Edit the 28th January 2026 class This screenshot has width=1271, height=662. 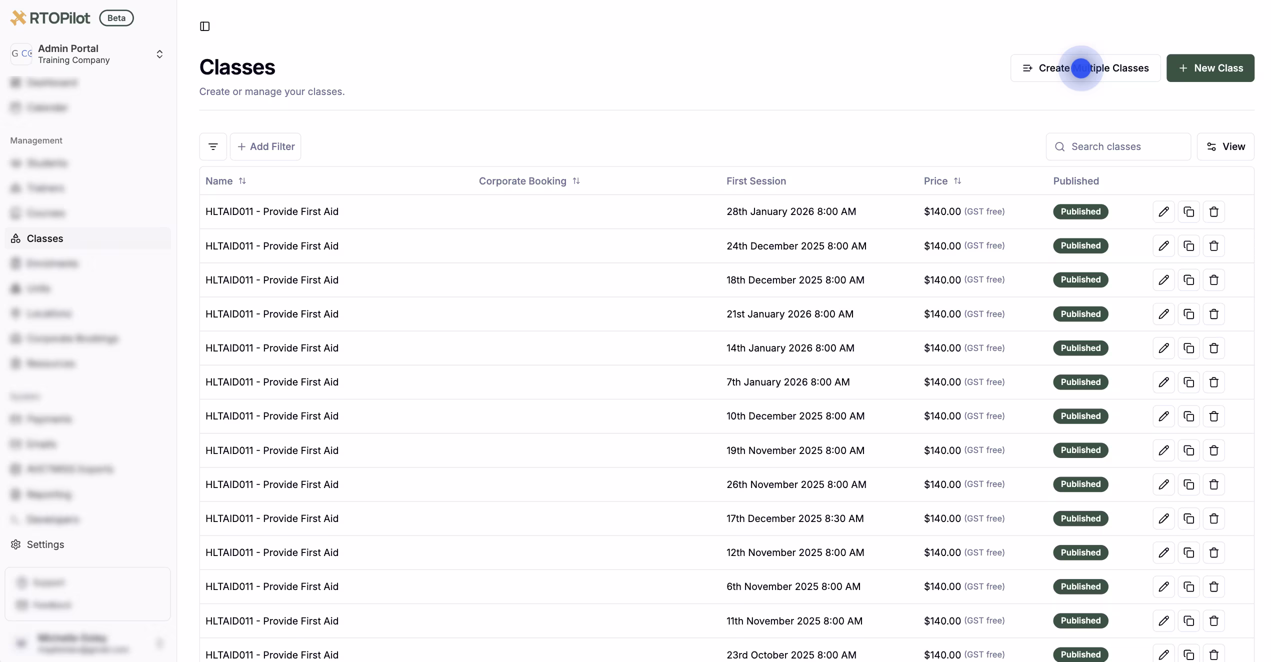point(1163,212)
